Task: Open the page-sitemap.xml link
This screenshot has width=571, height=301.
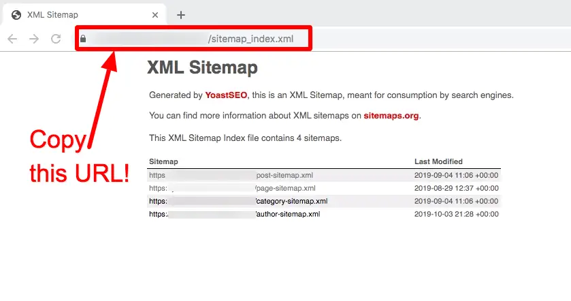Action: pos(232,189)
